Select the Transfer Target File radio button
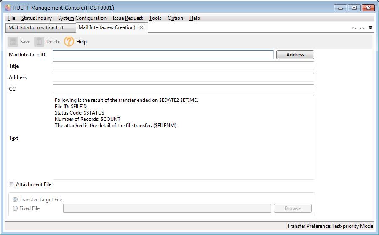This screenshot has height=235, width=379. (15, 200)
